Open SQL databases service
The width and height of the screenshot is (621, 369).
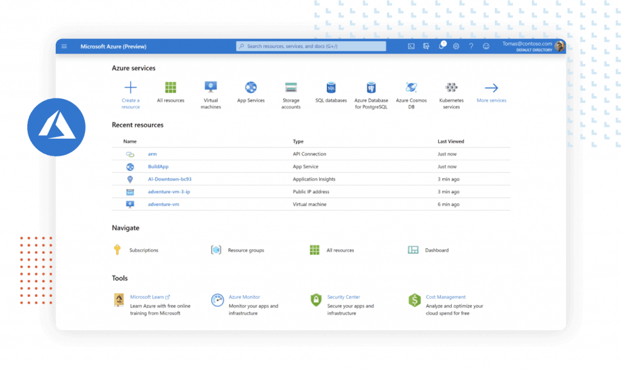tap(331, 88)
